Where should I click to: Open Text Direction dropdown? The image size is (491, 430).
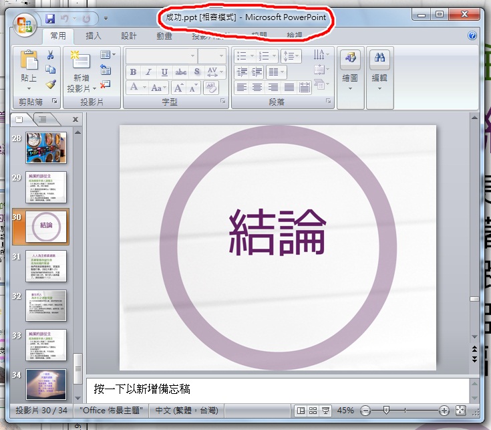click(x=321, y=55)
